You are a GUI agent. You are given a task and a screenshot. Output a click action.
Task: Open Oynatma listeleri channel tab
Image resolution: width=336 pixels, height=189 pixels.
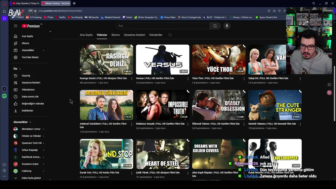134,35
